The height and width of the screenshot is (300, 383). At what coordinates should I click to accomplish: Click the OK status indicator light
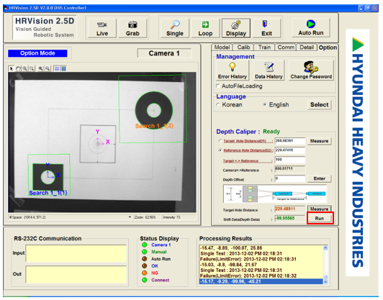point(145,265)
